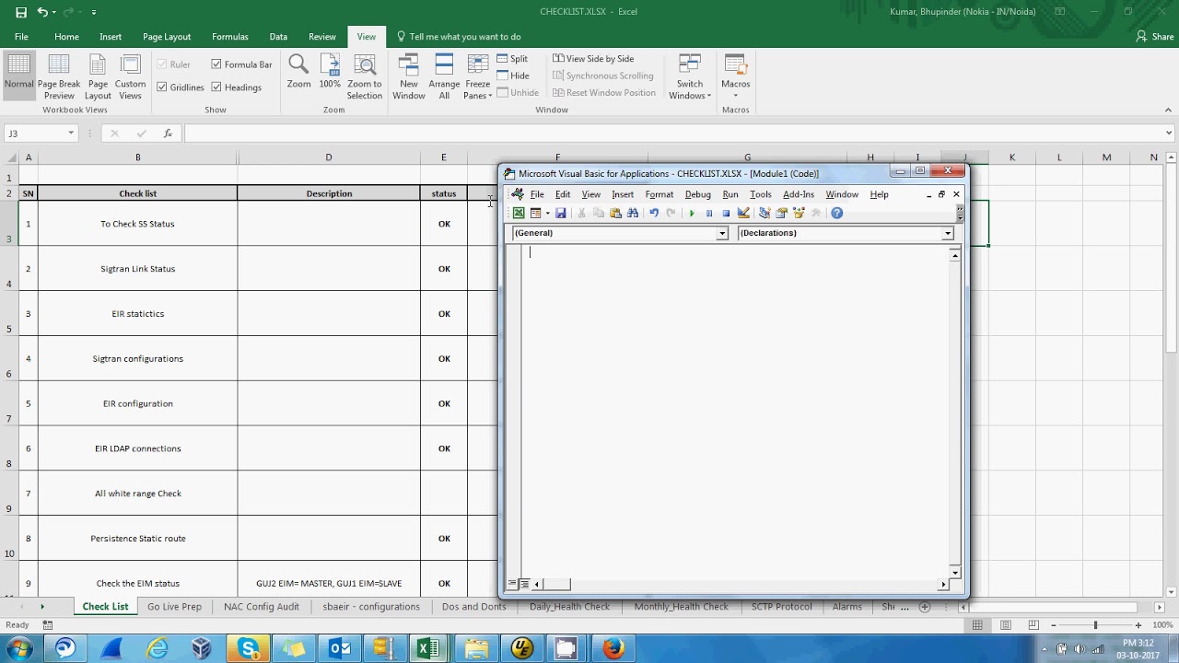
Task: Toggle Headings checkbox
Action: coord(216,87)
